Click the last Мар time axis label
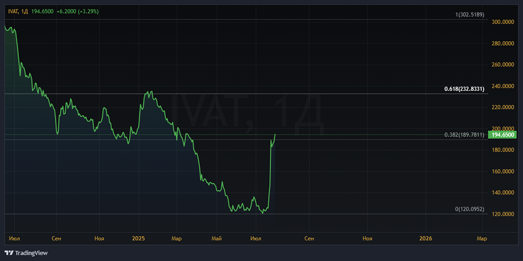Image resolution: width=523 pixels, height=261 pixels. point(482,239)
